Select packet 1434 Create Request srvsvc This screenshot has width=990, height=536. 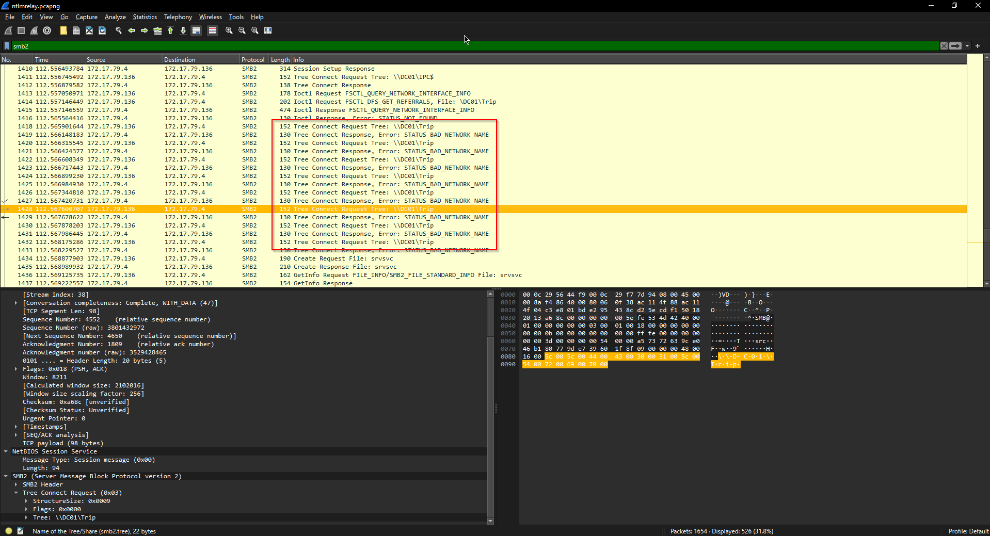(484, 258)
